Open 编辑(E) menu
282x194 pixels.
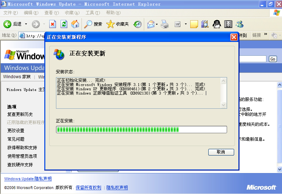31,13
